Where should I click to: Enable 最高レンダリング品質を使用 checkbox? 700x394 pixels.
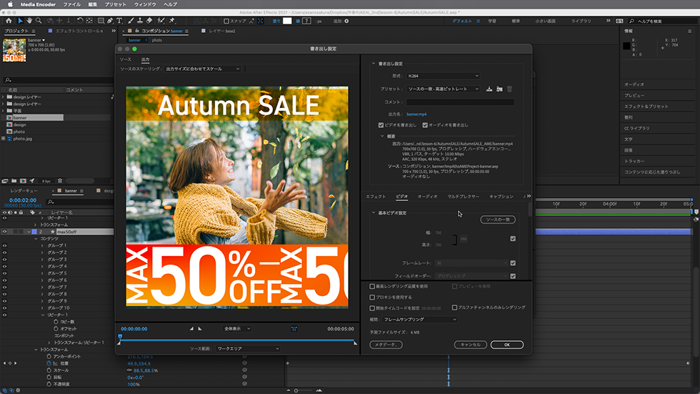click(372, 286)
